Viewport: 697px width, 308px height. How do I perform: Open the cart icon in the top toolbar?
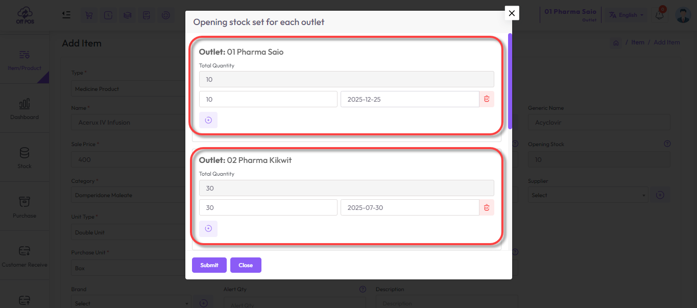point(89,15)
